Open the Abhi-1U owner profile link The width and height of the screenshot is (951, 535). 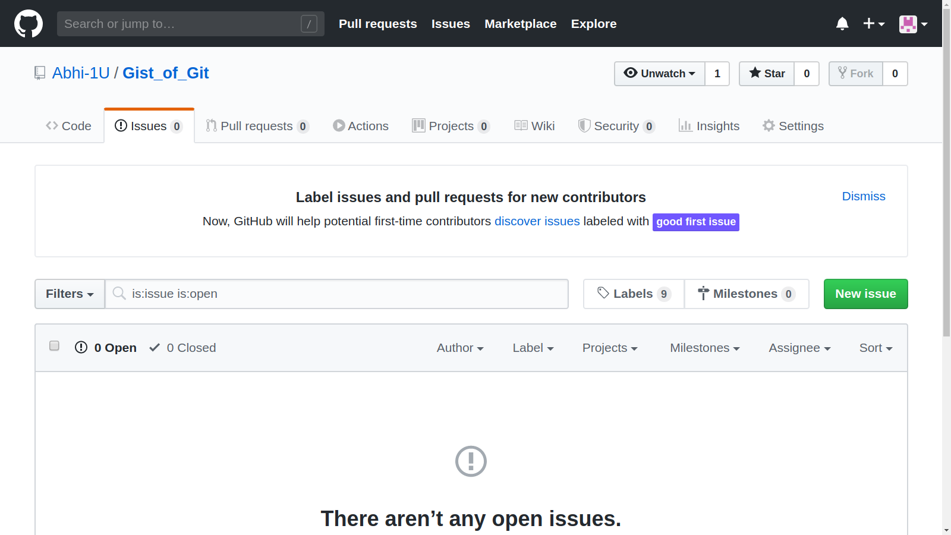pos(81,73)
